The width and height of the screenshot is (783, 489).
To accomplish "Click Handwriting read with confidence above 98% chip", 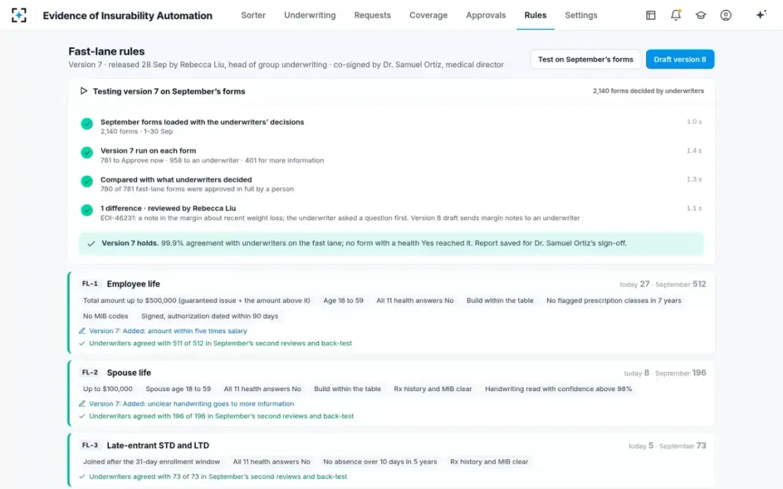I will click(559, 389).
